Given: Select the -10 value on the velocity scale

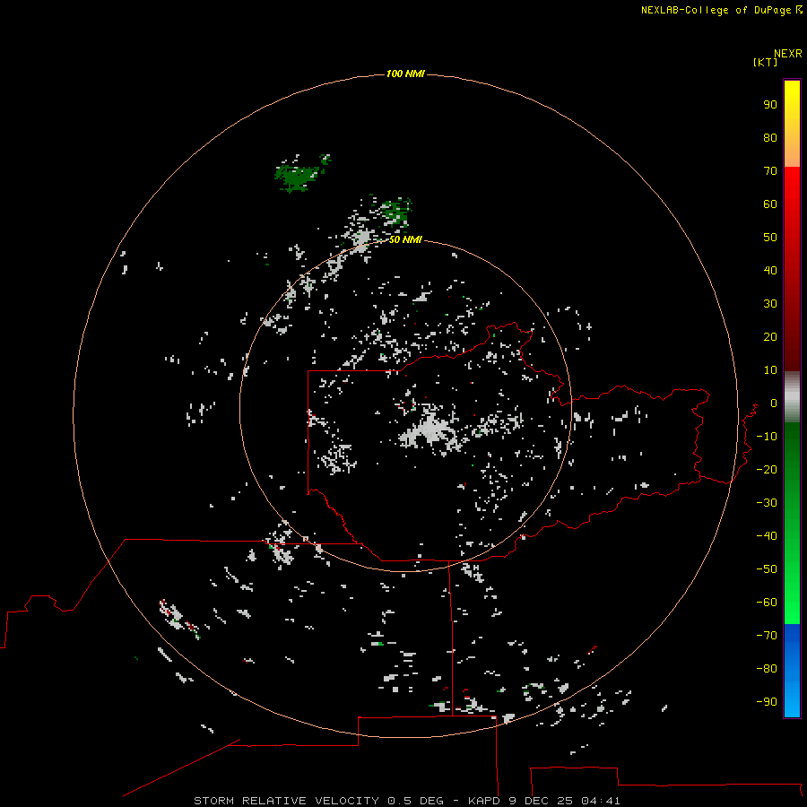Looking at the screenshot, I should coord(767,437).
